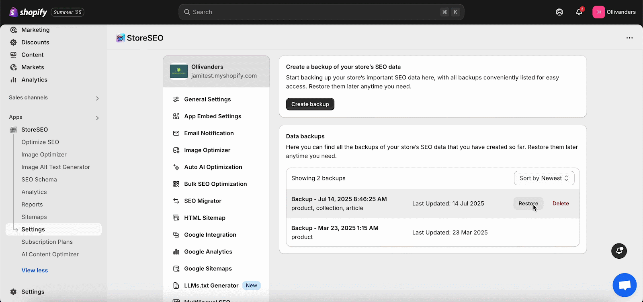Click the bottom Settings gear icon
Screen dimensions: 643x302
coord(14,292)
